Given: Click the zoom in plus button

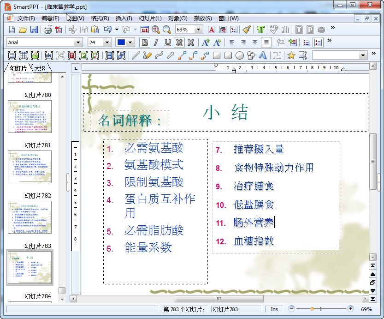Looking at the screenshot, I should [350, 309].
